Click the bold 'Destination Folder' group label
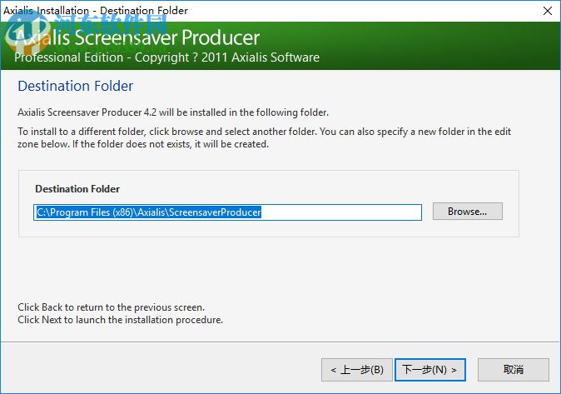561x394 pixels. tap(77, 189)
